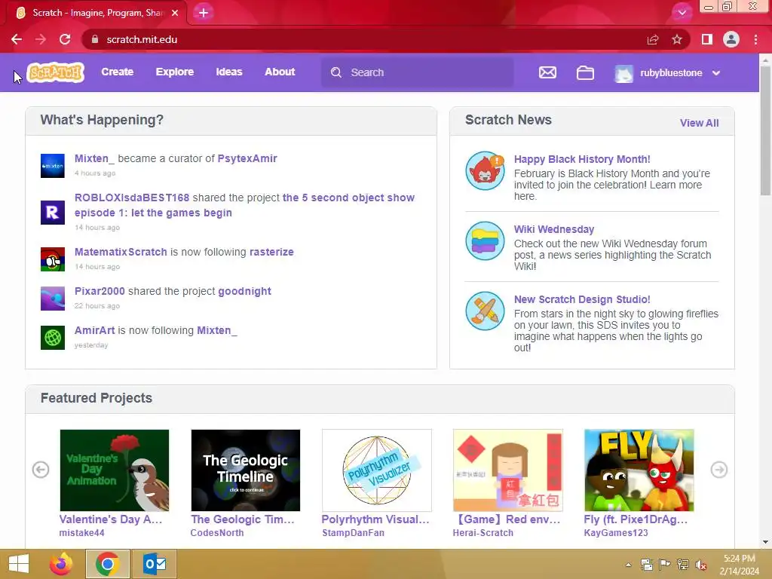This screenshot has width=772, height=579.
Task: Show previous featured projects with left arrow
Action: coord(41,470)
